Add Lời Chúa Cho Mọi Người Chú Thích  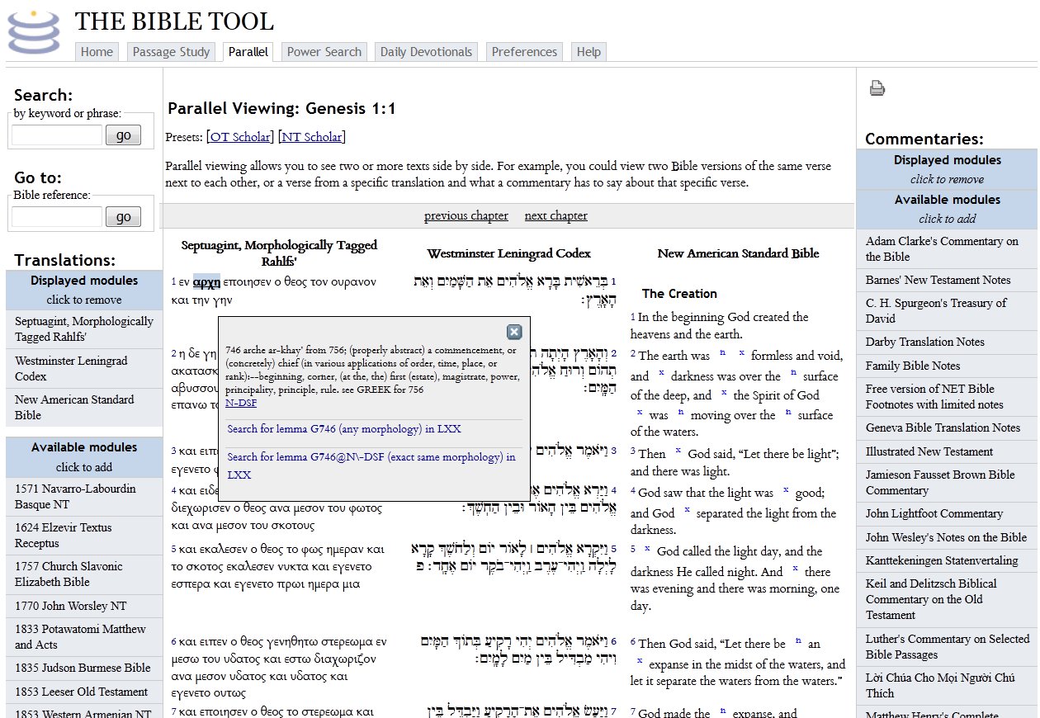(x=947, y=686)
